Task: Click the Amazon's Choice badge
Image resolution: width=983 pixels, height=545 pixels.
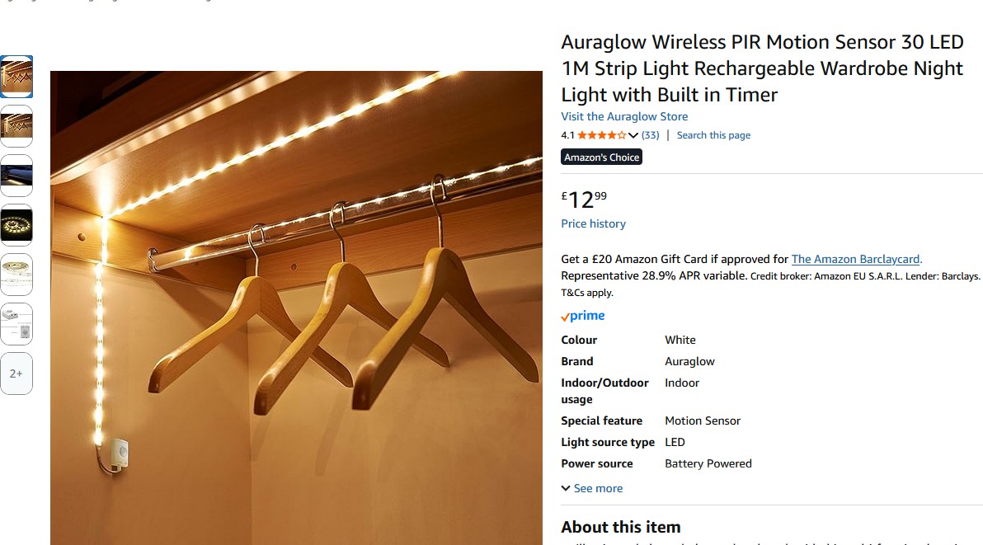Action: point(602,157)
